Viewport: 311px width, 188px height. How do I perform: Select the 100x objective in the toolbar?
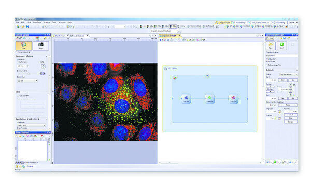click(x=181, y=26)
